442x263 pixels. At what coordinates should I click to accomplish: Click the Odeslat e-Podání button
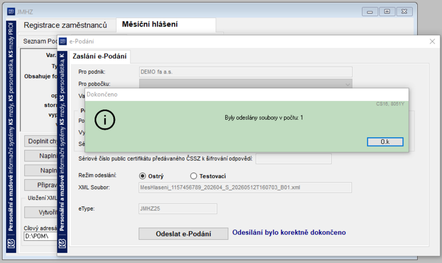tap(183, 234)
